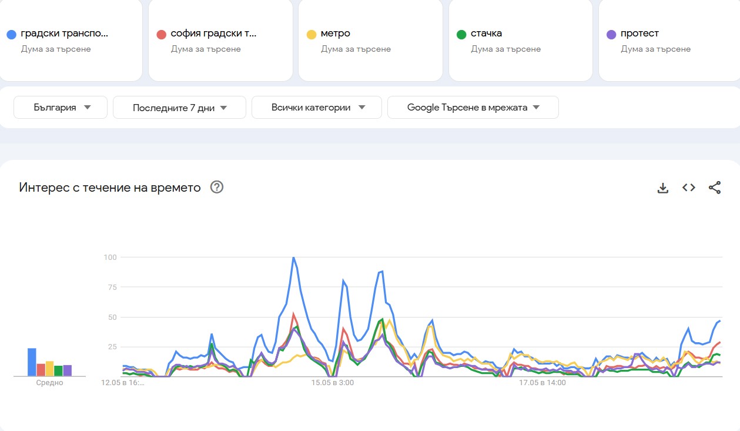
Task: Open the България region dropdown
Action: pos(60,107)
